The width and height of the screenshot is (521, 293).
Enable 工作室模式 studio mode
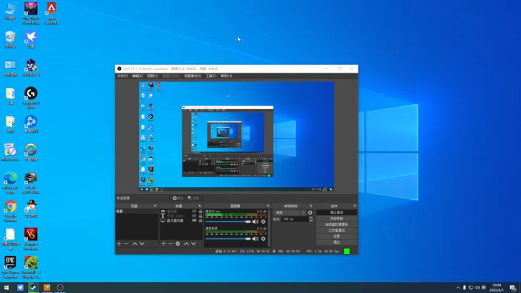[337, 230]
